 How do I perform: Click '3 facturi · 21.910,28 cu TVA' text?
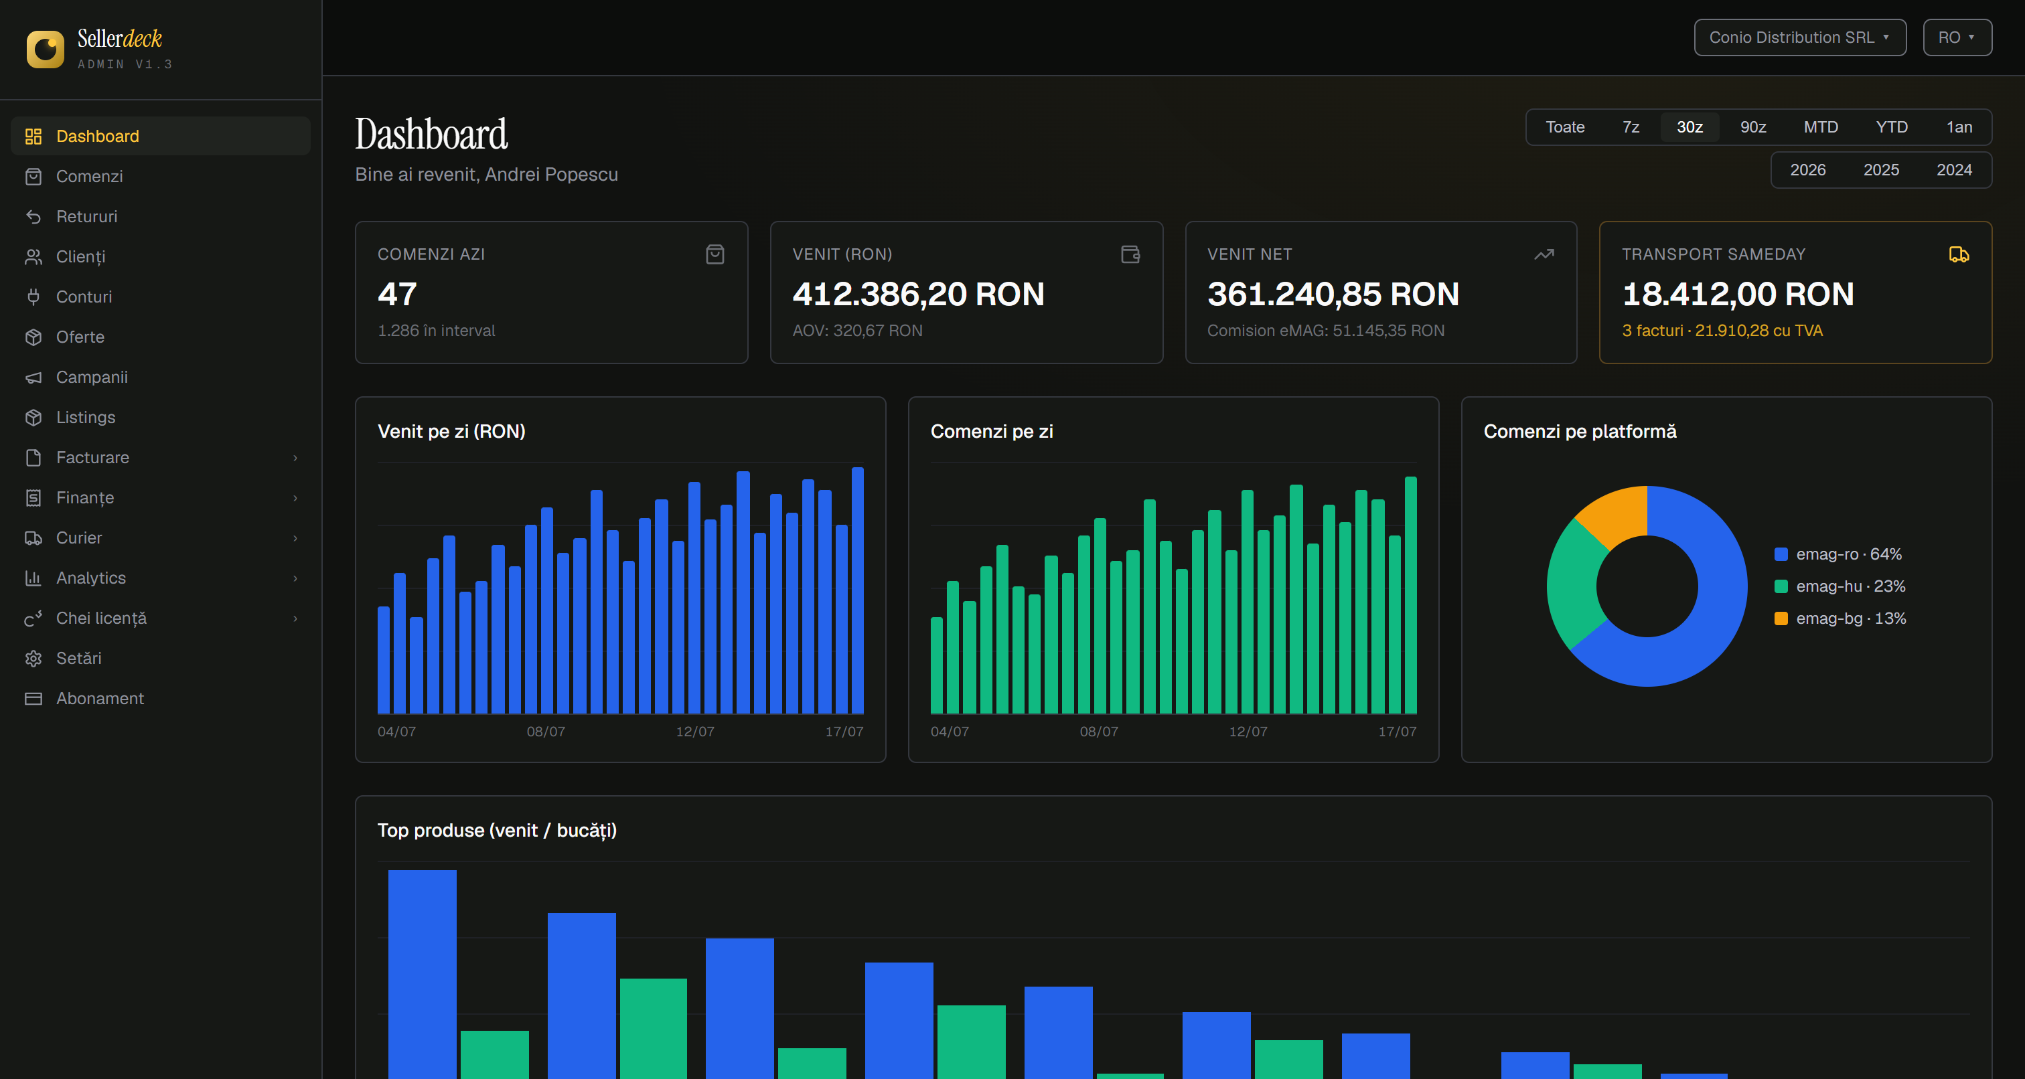(x=1722, y=331)
